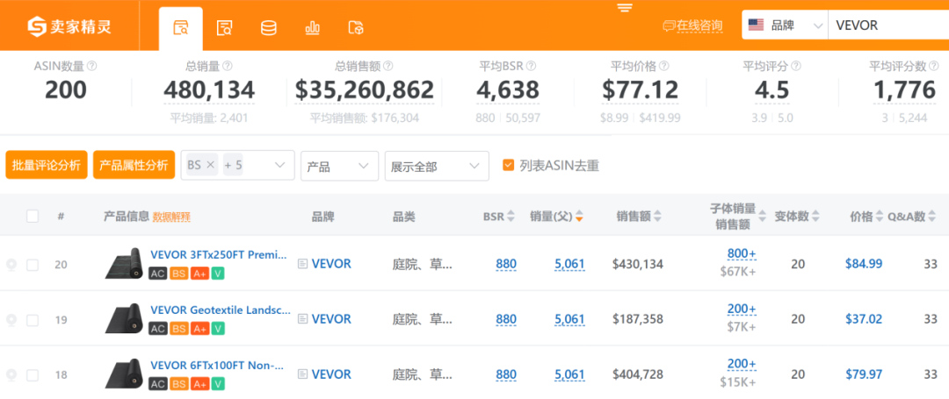Click help icon next to 平均评分数
Screen dimensions: 949x399
click(934, 66)
